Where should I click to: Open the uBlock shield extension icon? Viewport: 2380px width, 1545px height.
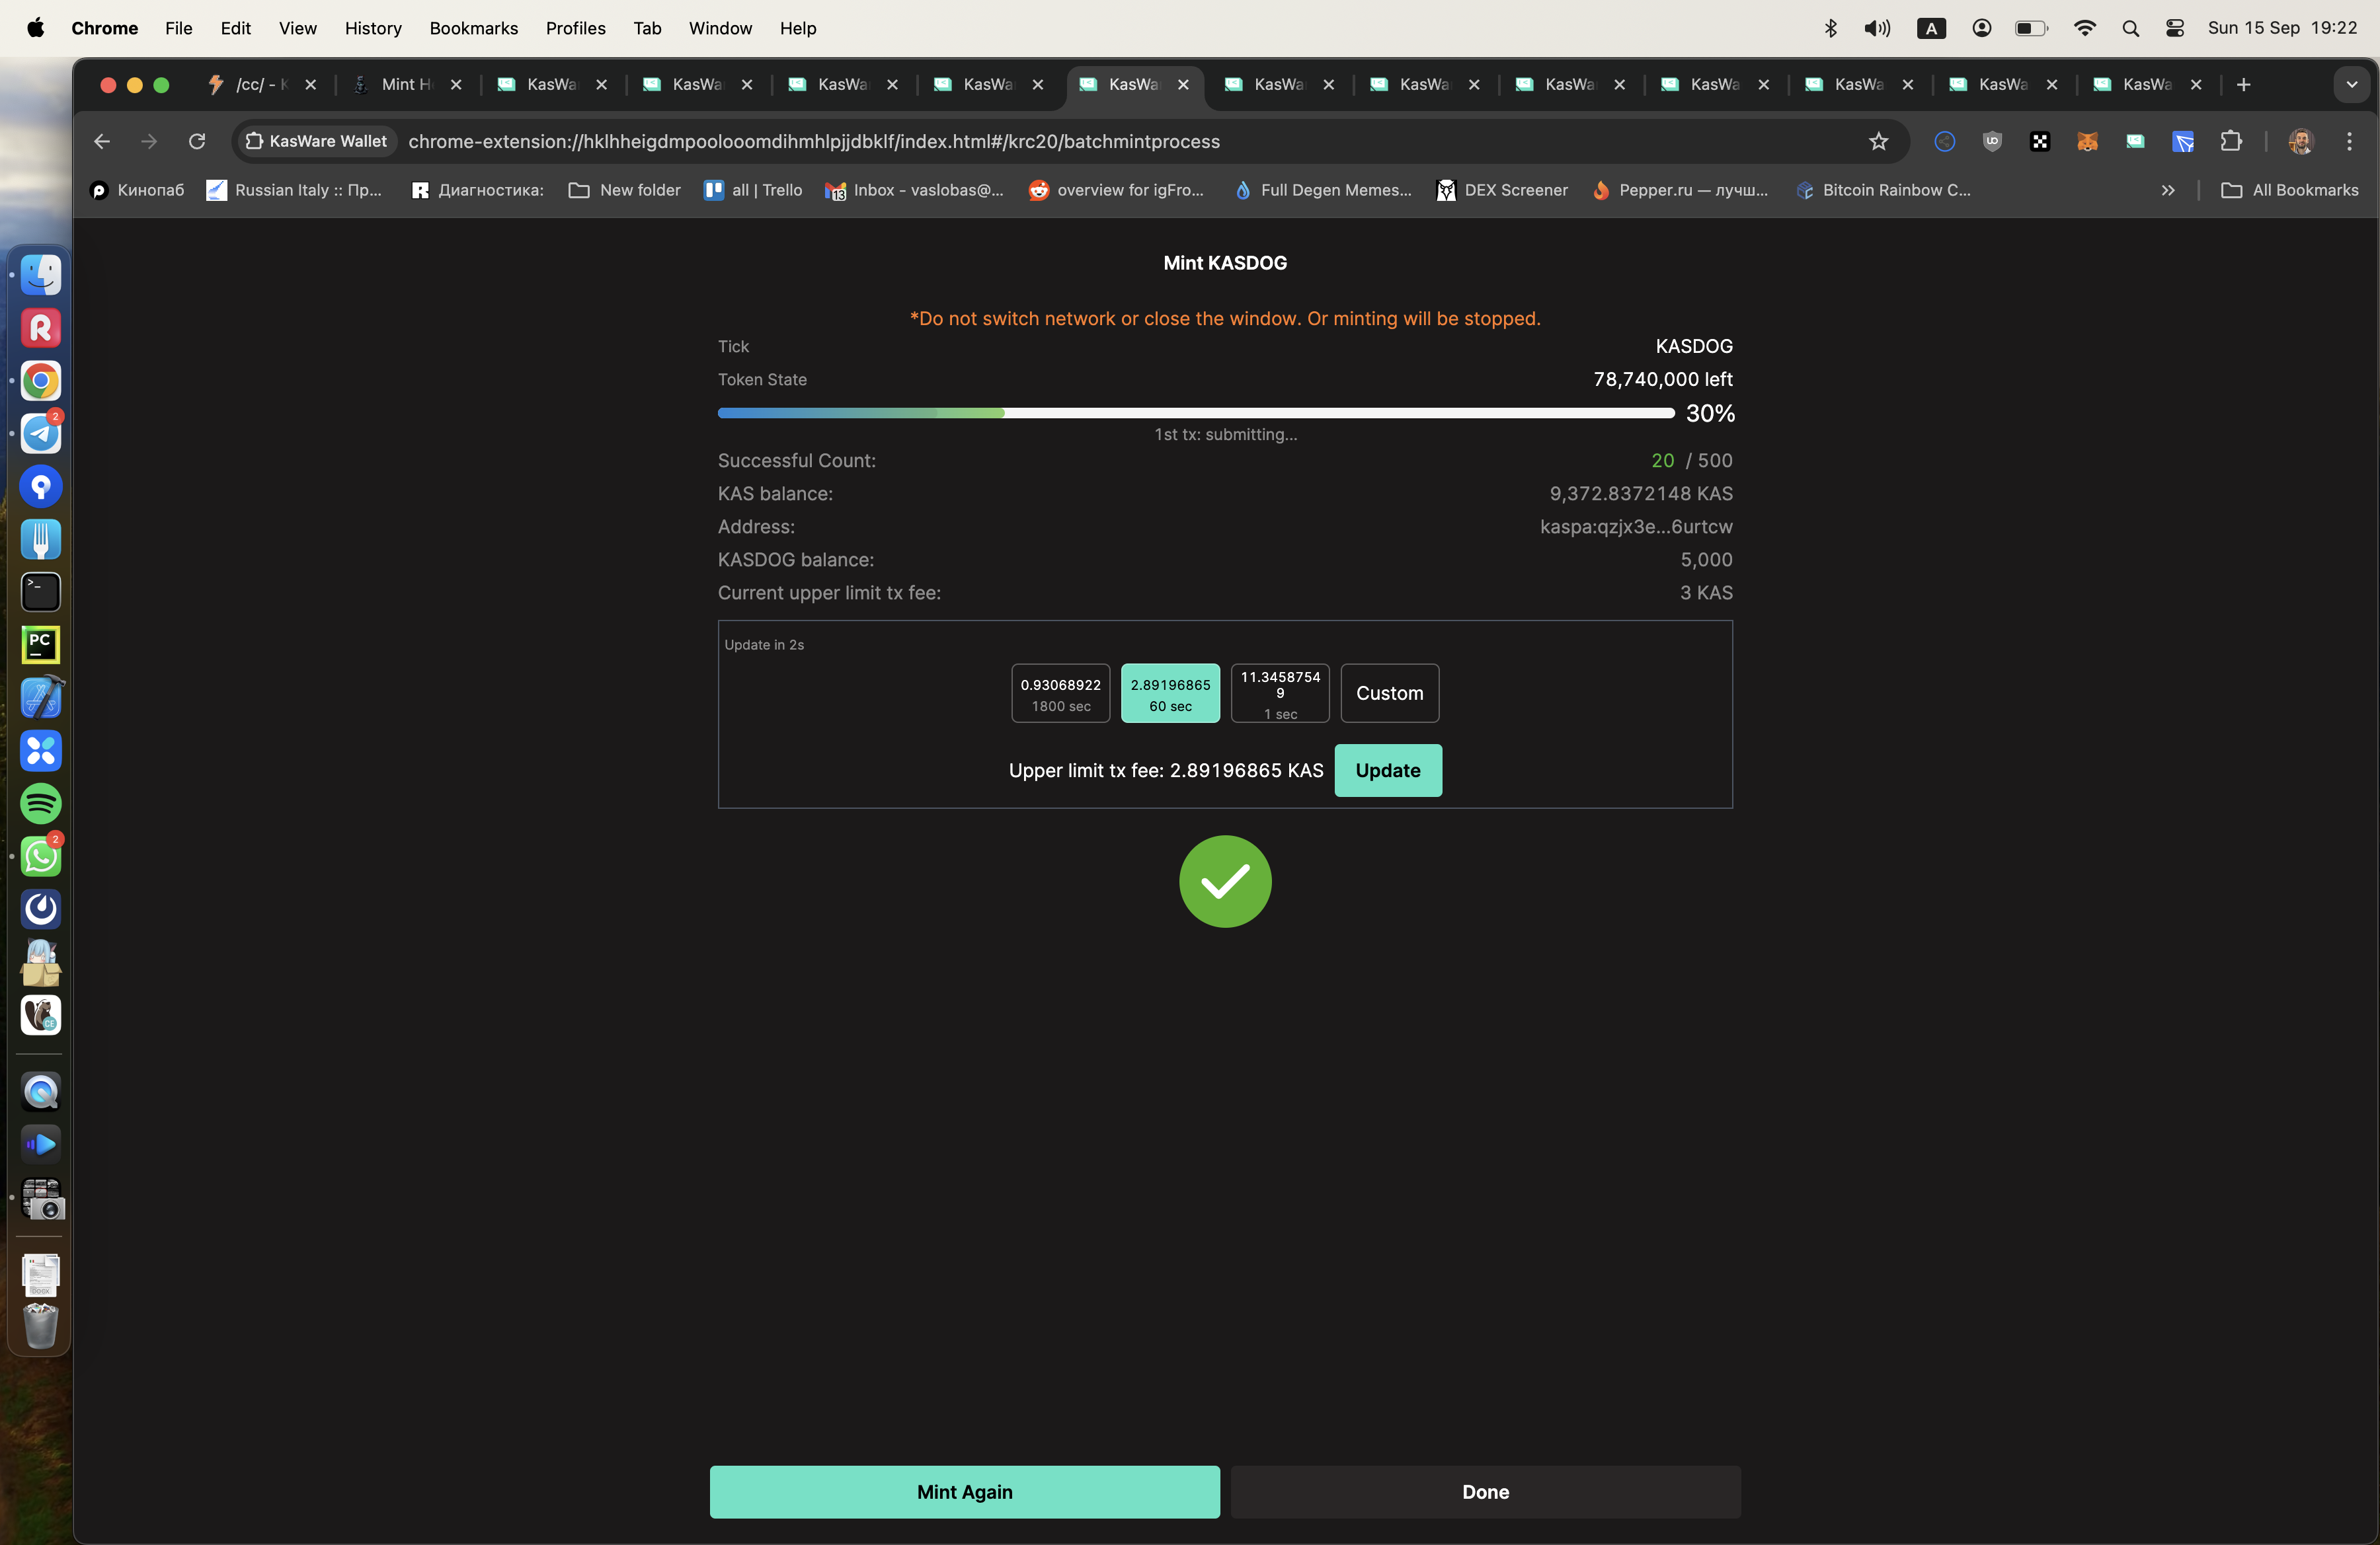coord(1992,141)
